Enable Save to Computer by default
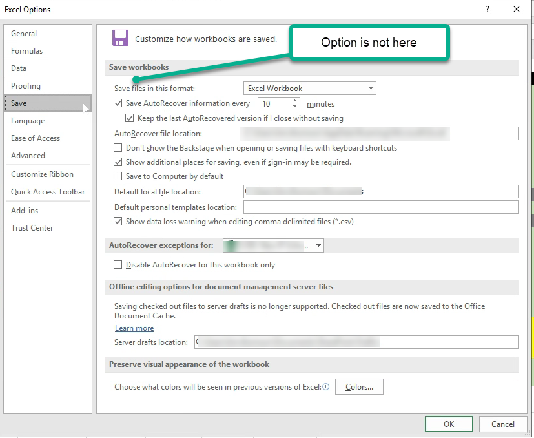The width and height of the screenshot is (534, 438). [118, 176]
